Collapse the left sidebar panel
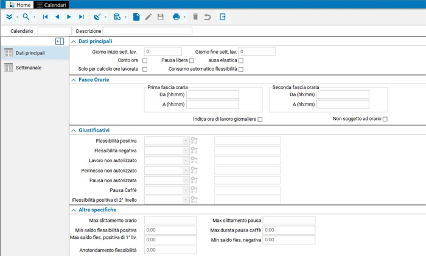 [59, 41]
